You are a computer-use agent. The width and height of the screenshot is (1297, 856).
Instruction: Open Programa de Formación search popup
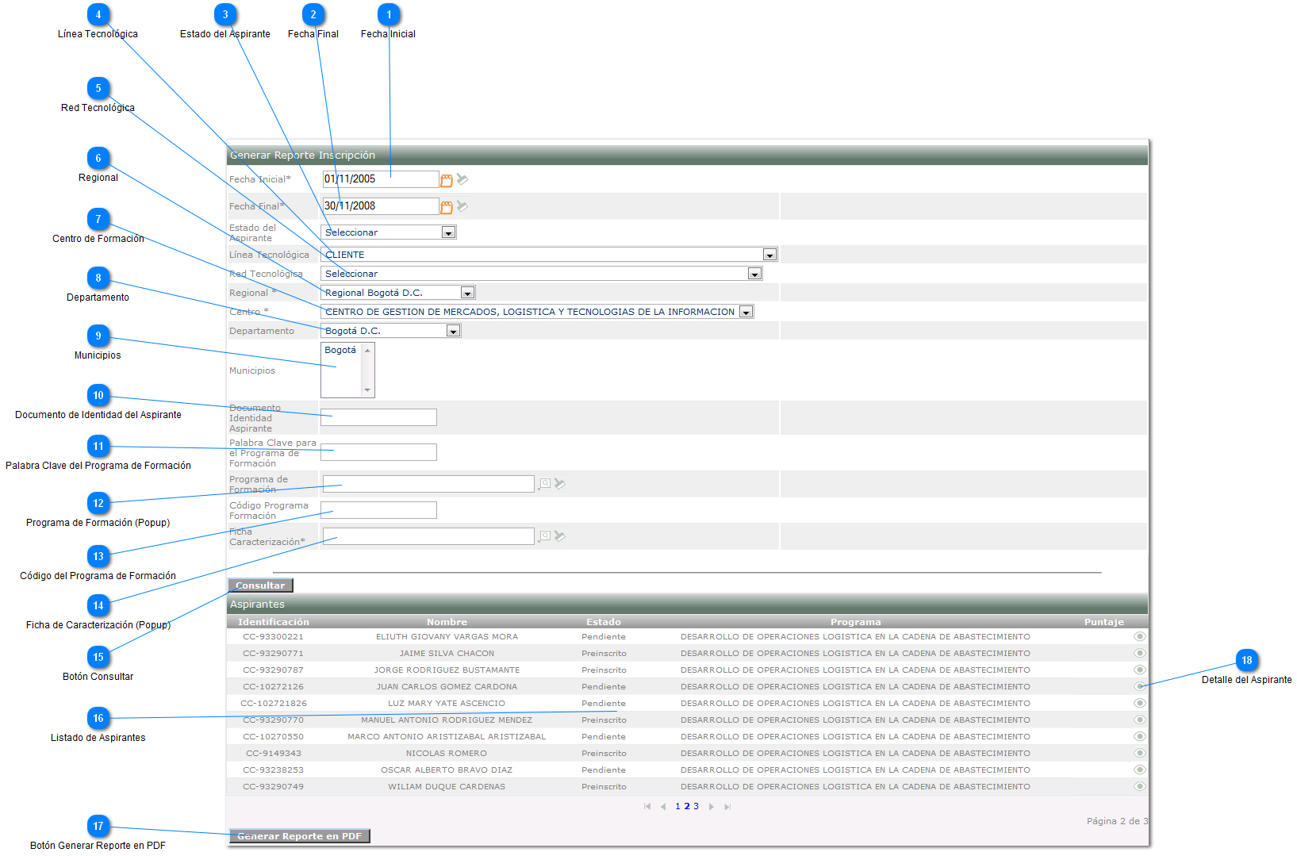coord(544,484)
